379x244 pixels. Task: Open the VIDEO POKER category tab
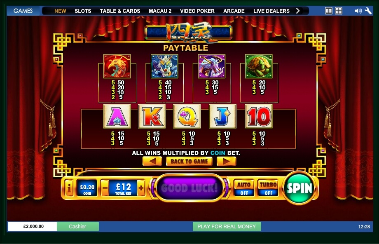[197, 11]
